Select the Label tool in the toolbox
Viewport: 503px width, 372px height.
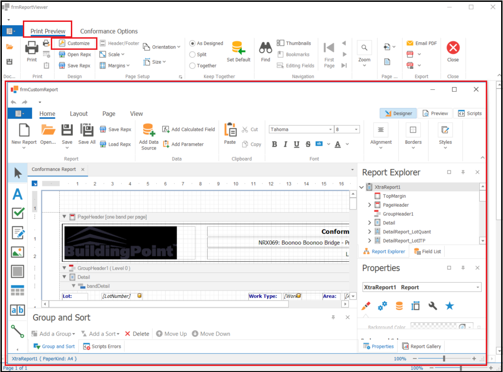tap(18, 194)
